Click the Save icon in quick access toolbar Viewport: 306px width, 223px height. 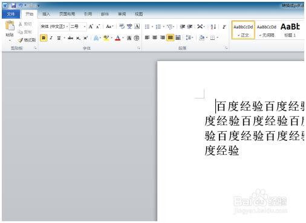click(13, 5)
